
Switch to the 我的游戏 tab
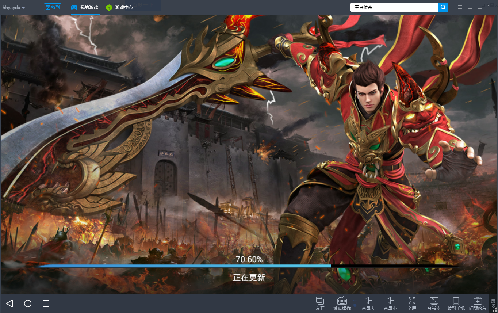click(x=85, y=7)
